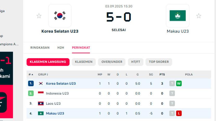Select the Klasemen Langsung filter

coord(48,62)
